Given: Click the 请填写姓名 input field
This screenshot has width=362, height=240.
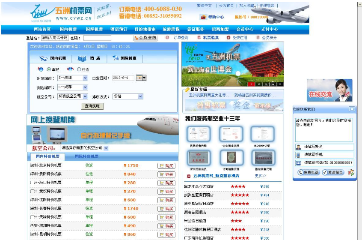Looking at the screenshot, I should pos(325,147).
